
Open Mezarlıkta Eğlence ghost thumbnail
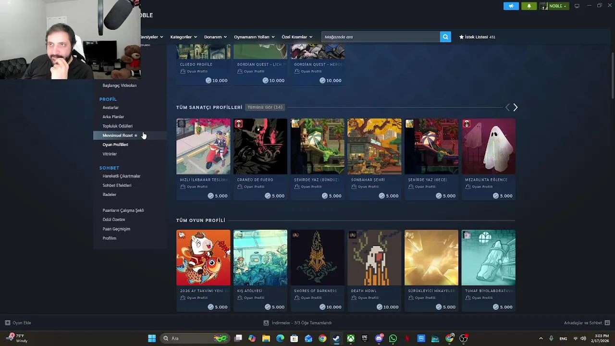click(x=489, y=147)
